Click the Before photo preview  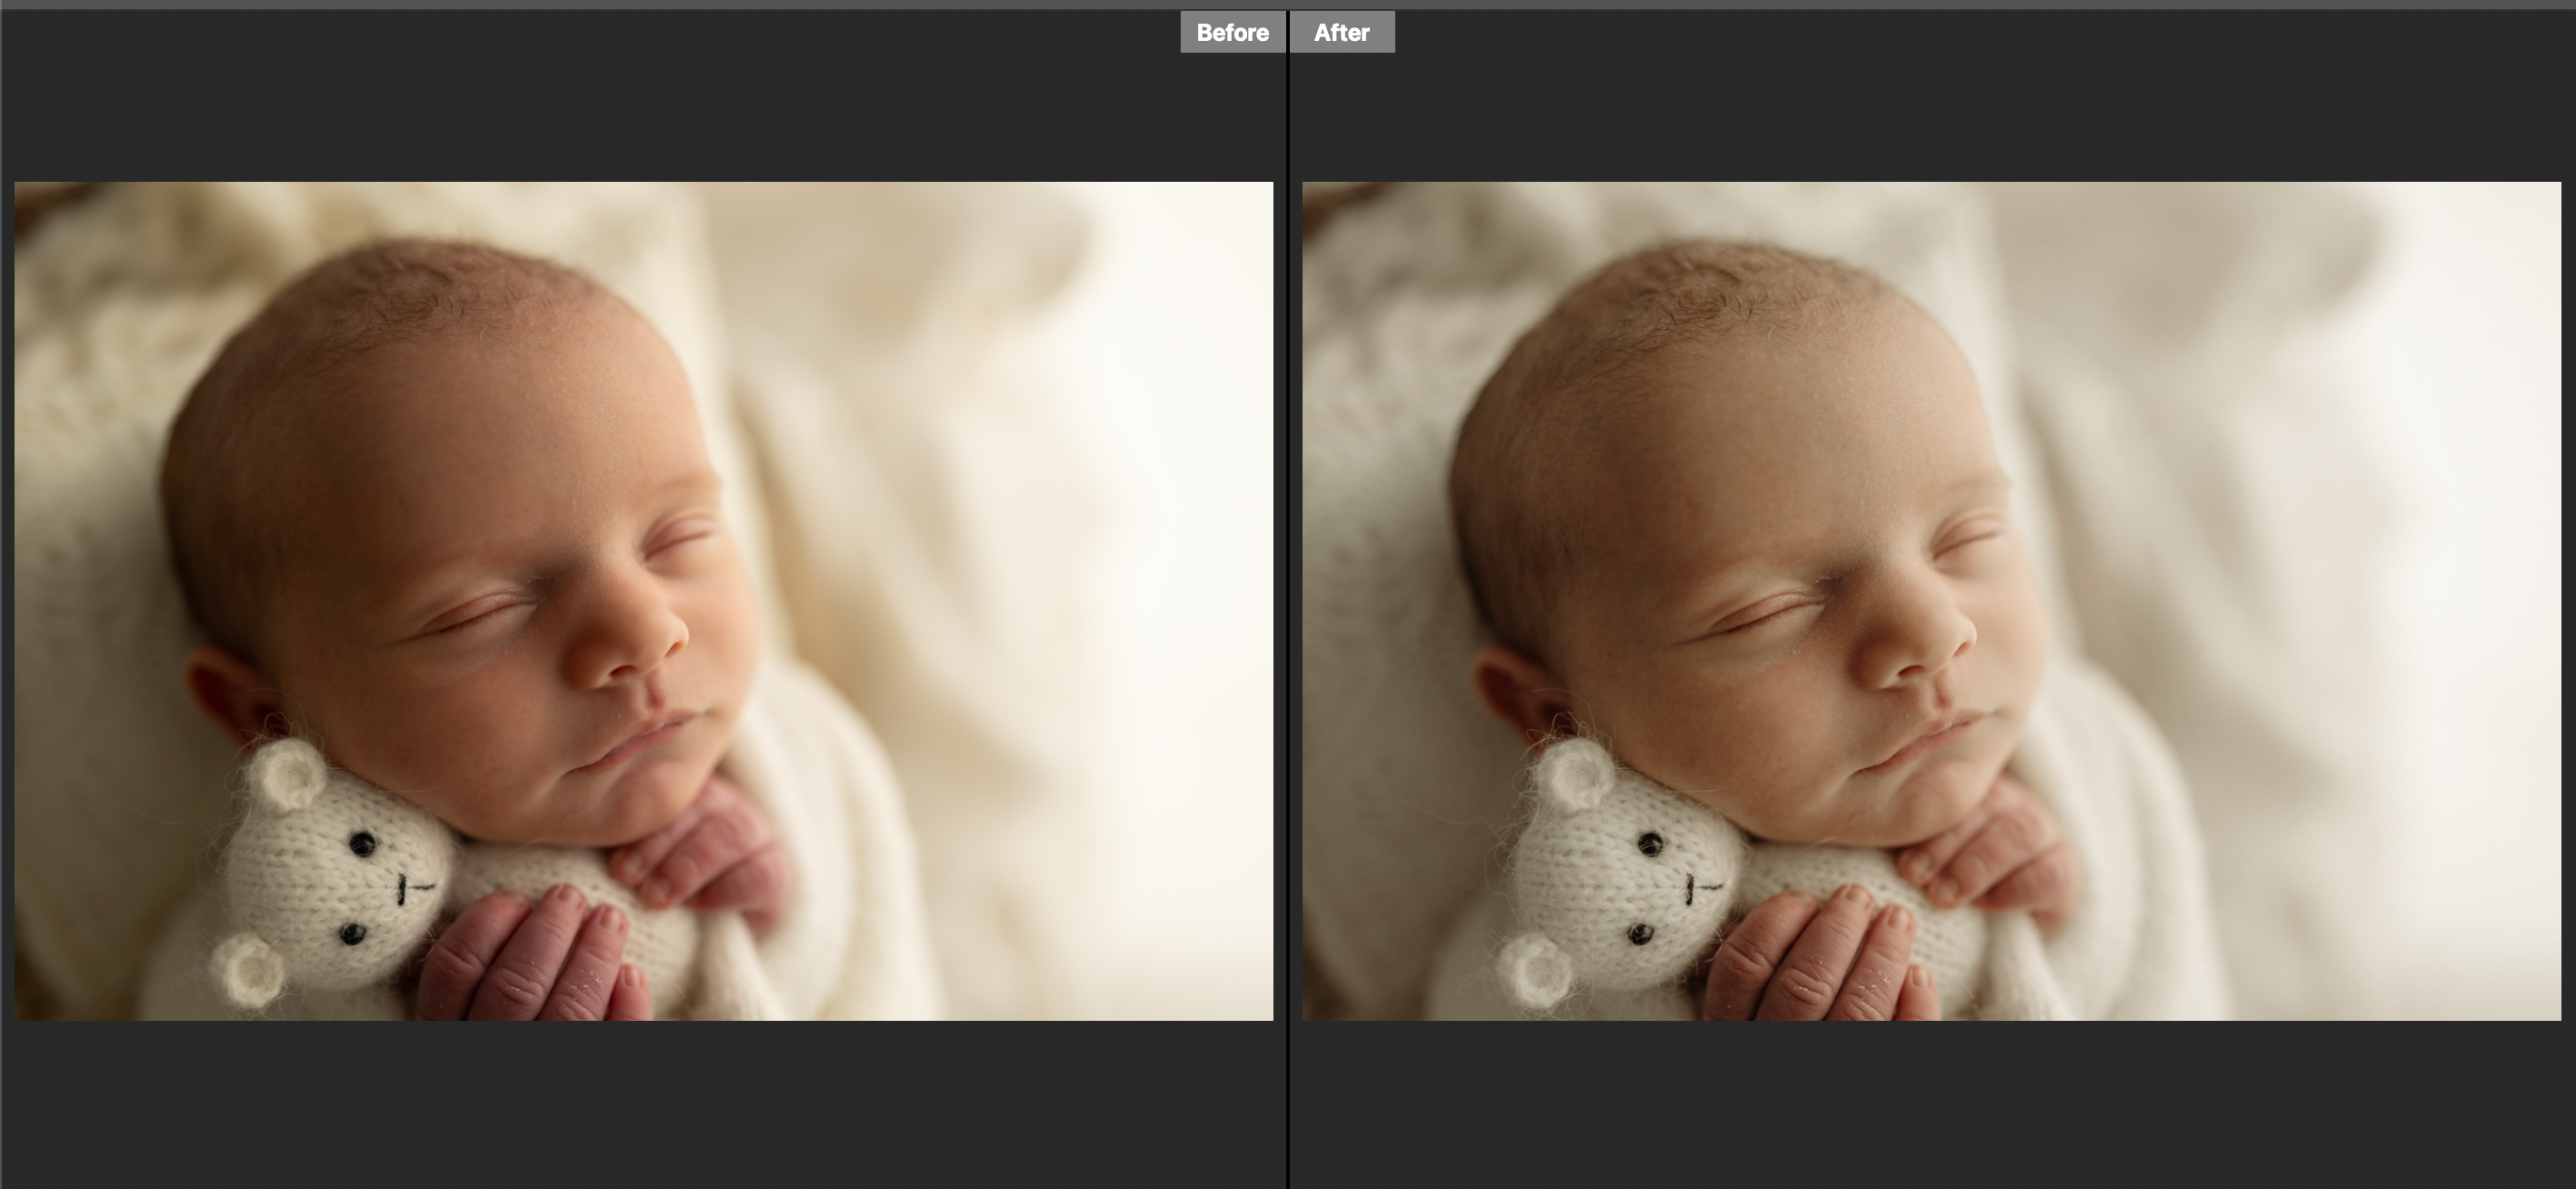pos(643,600)
